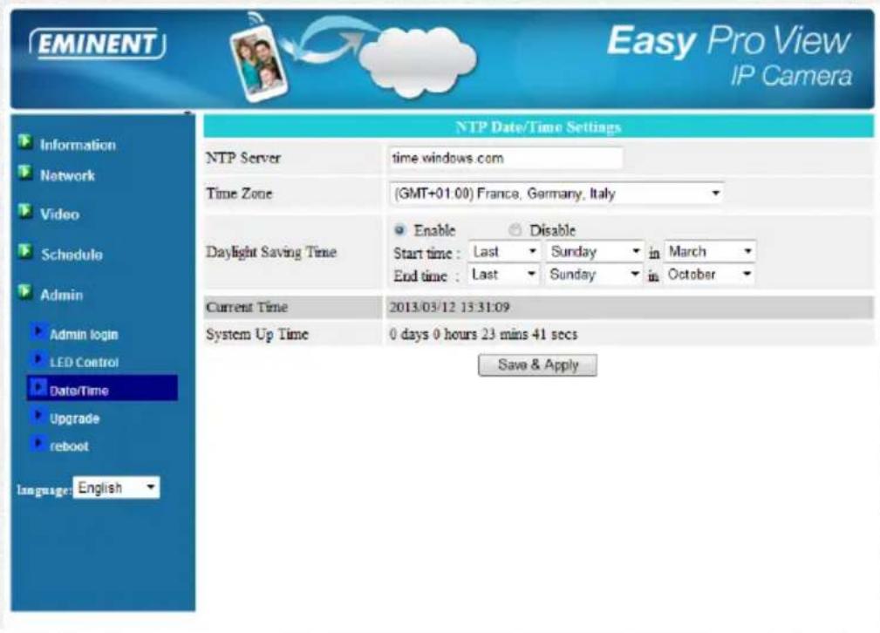
Task: Click the blue arrow icon beside Date/Time
Action: [x=38, y=387]
